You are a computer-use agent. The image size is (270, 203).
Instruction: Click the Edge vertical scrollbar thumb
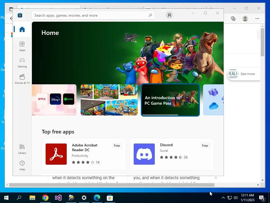click(262, 42)
